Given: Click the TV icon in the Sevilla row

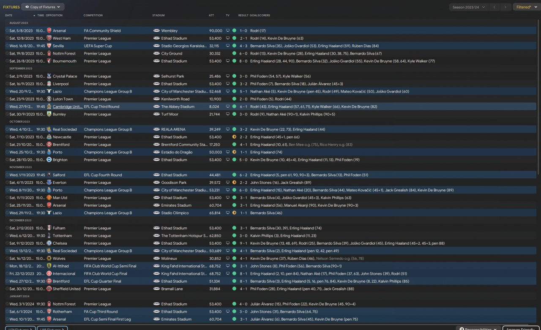Looking at the screenshot, I should point(228,46).
